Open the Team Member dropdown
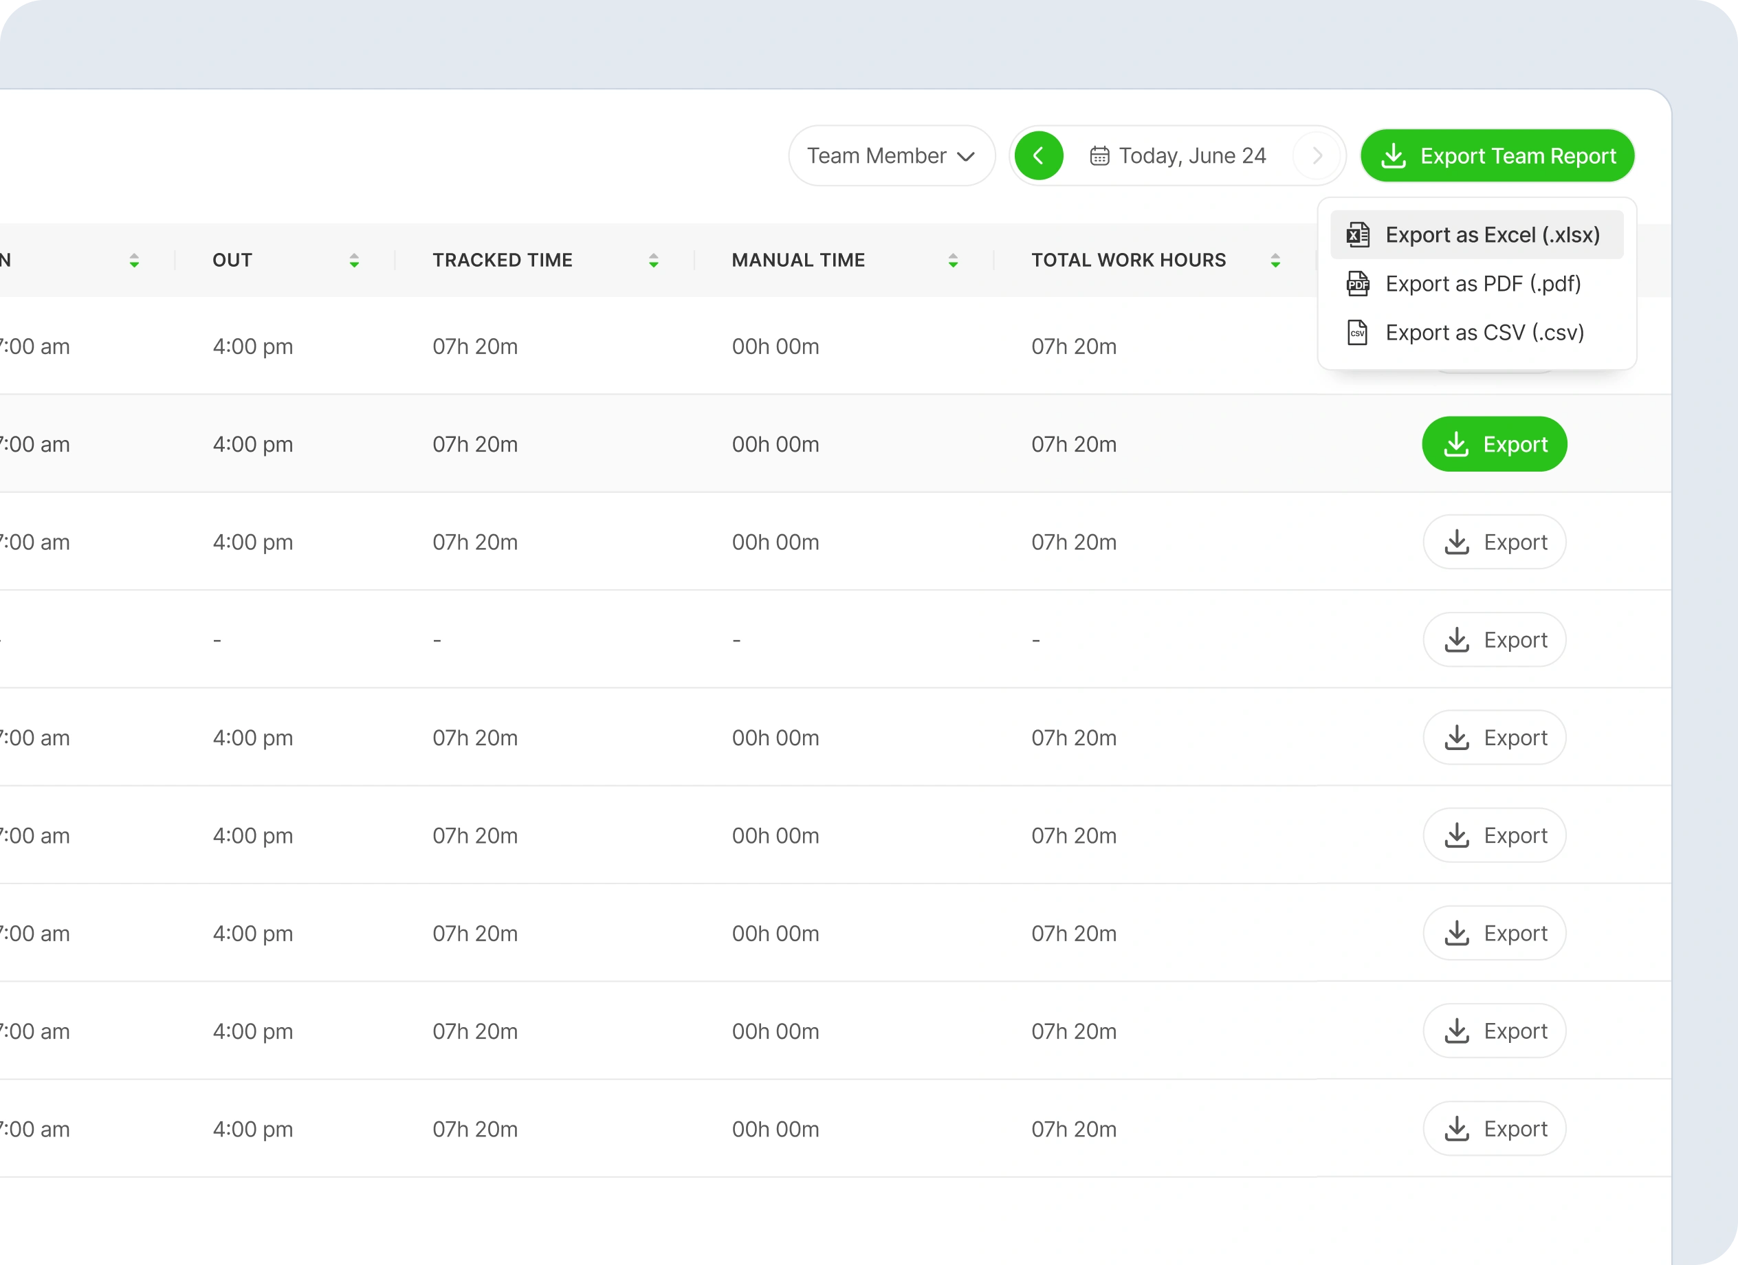1738x1265 pixels. [891, 155]
